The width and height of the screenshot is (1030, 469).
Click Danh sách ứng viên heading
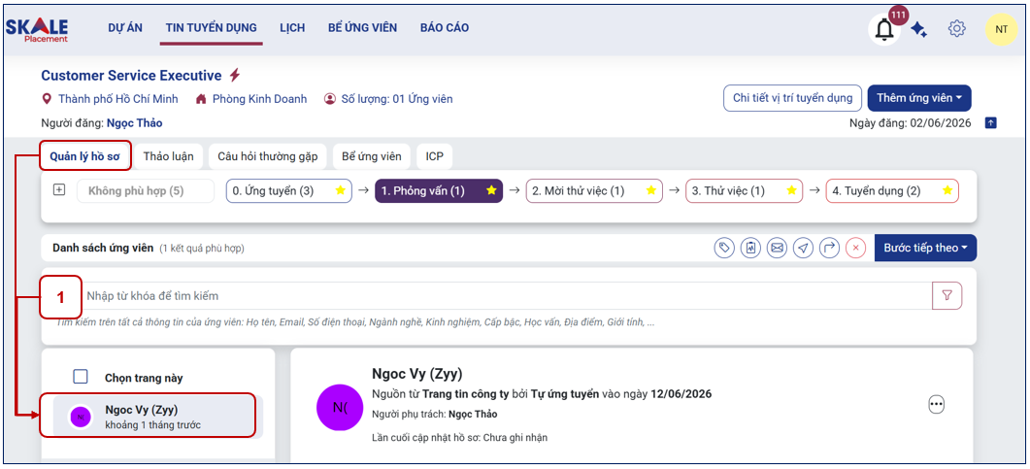click(103, 248)
